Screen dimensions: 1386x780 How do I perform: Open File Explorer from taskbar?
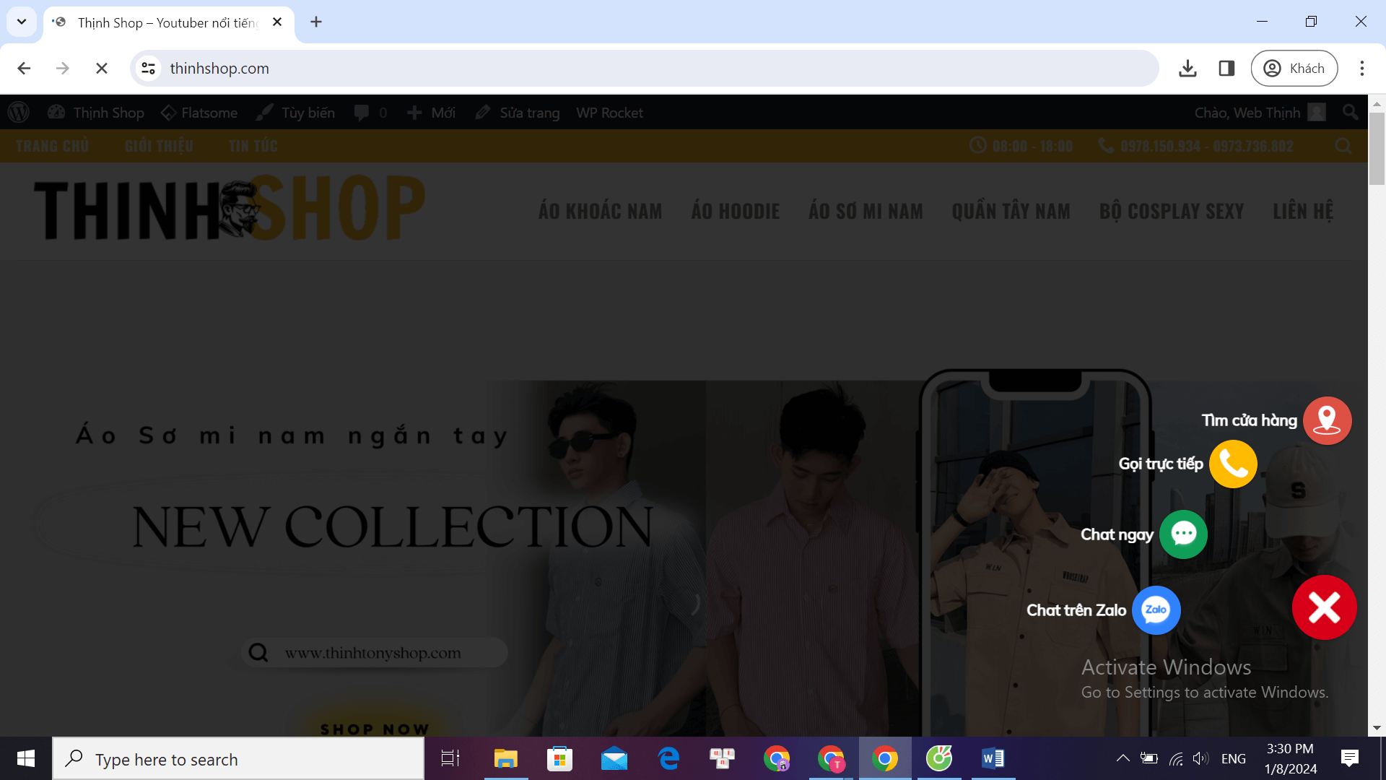pyautogui.click(x=506, y=758)
